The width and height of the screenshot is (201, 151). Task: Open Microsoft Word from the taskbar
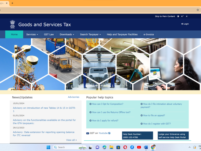click(146, 147)
